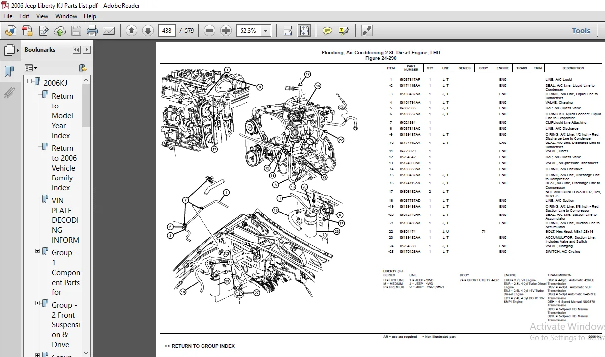605x357 pixels.
Task: Click the Create PDF online icon
Action: 27,31
